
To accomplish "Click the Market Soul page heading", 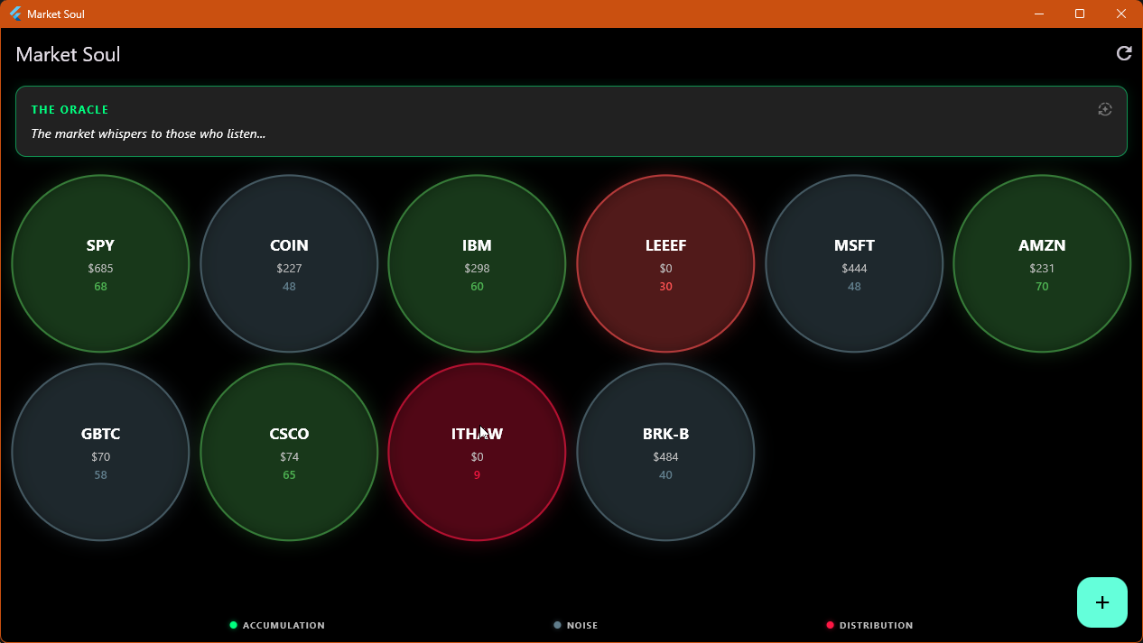I will (x=68, y=54).
